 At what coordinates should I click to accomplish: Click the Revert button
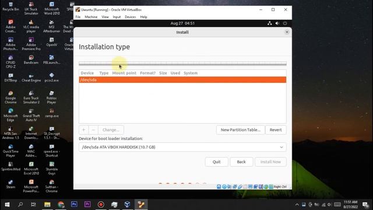276,129
